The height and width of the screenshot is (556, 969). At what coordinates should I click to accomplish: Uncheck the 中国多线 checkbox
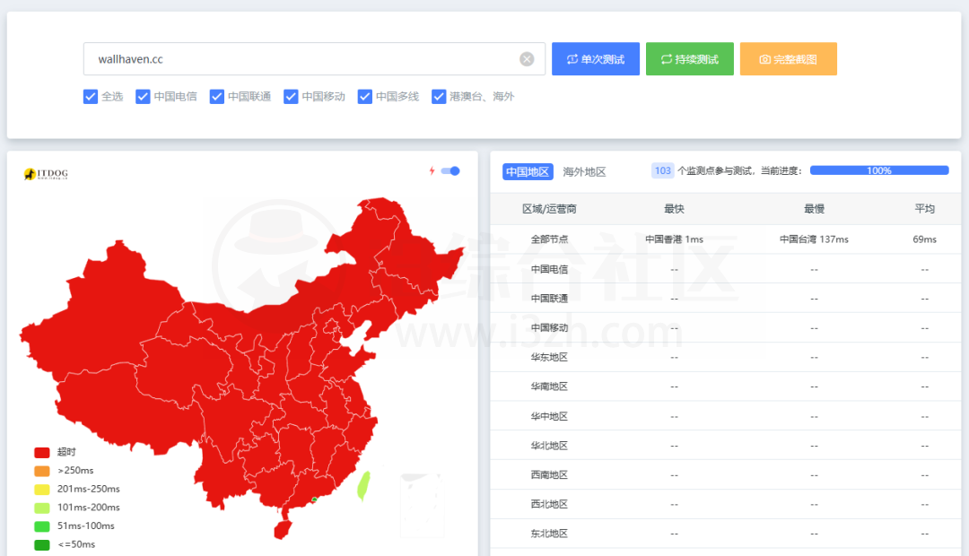pos(364,96)
